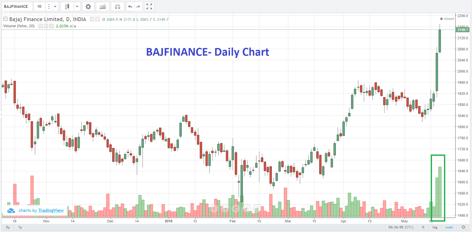The height and width of the screenshot is (232, 472).
Task: Collapse the top toolbar via small arrow tab
Action: click(6, 12)
